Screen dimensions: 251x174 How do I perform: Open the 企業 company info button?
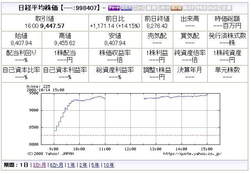tap(226, 8)
